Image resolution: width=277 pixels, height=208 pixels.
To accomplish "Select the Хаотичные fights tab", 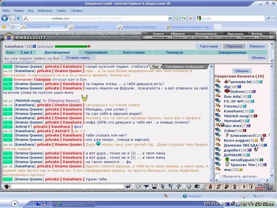I will 134,52.
